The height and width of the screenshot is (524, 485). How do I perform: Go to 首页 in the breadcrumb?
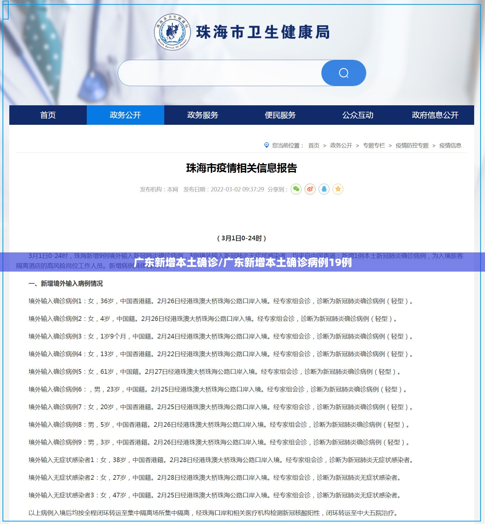314,145
